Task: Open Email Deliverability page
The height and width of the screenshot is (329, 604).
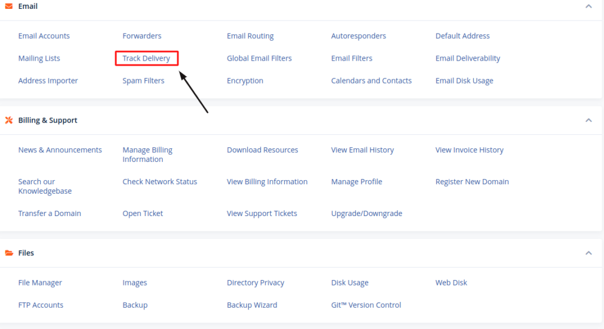Action: coord(468,58)
